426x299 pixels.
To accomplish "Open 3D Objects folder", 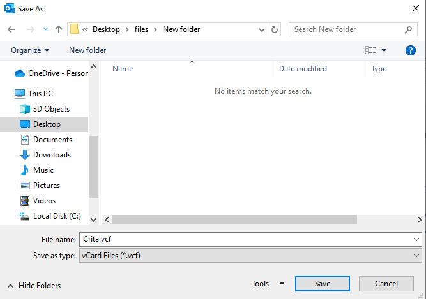I will tap(45, 109).
